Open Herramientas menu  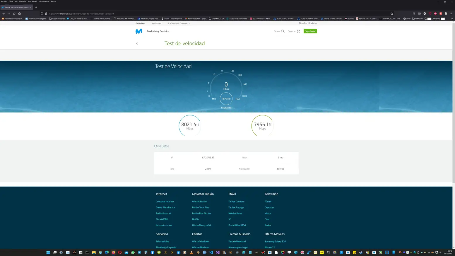44,1
